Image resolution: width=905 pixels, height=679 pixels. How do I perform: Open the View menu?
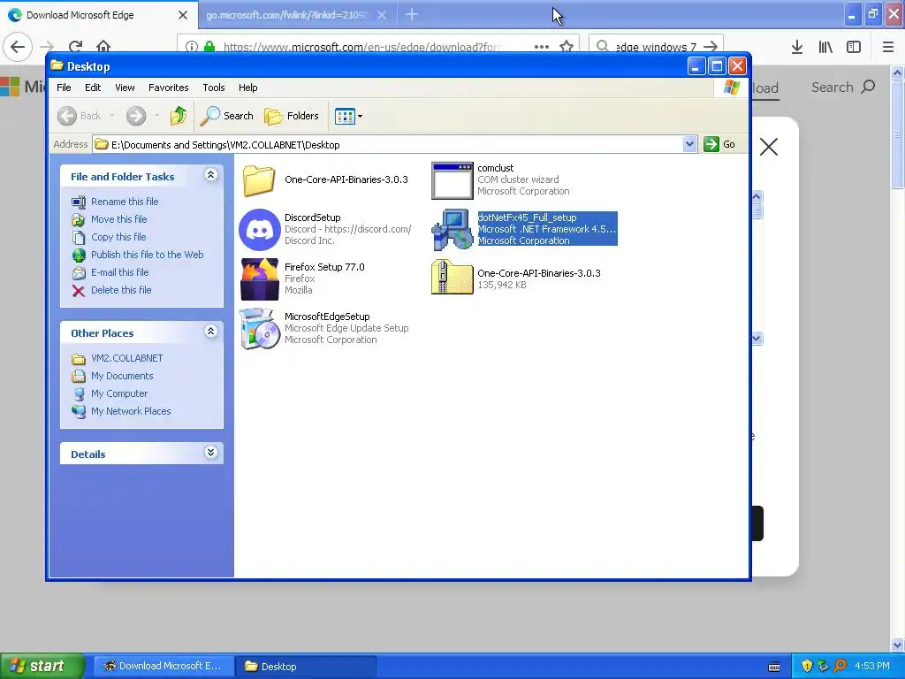tap(125, 88)
